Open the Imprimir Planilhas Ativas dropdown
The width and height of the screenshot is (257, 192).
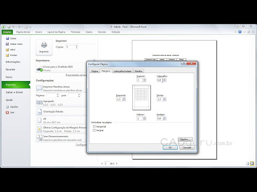point(61,89)
